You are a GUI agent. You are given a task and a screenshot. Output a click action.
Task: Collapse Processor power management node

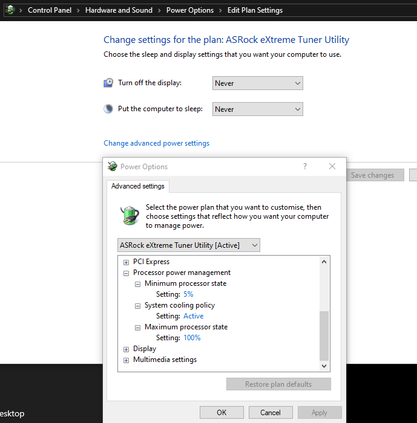coord(126,273)
